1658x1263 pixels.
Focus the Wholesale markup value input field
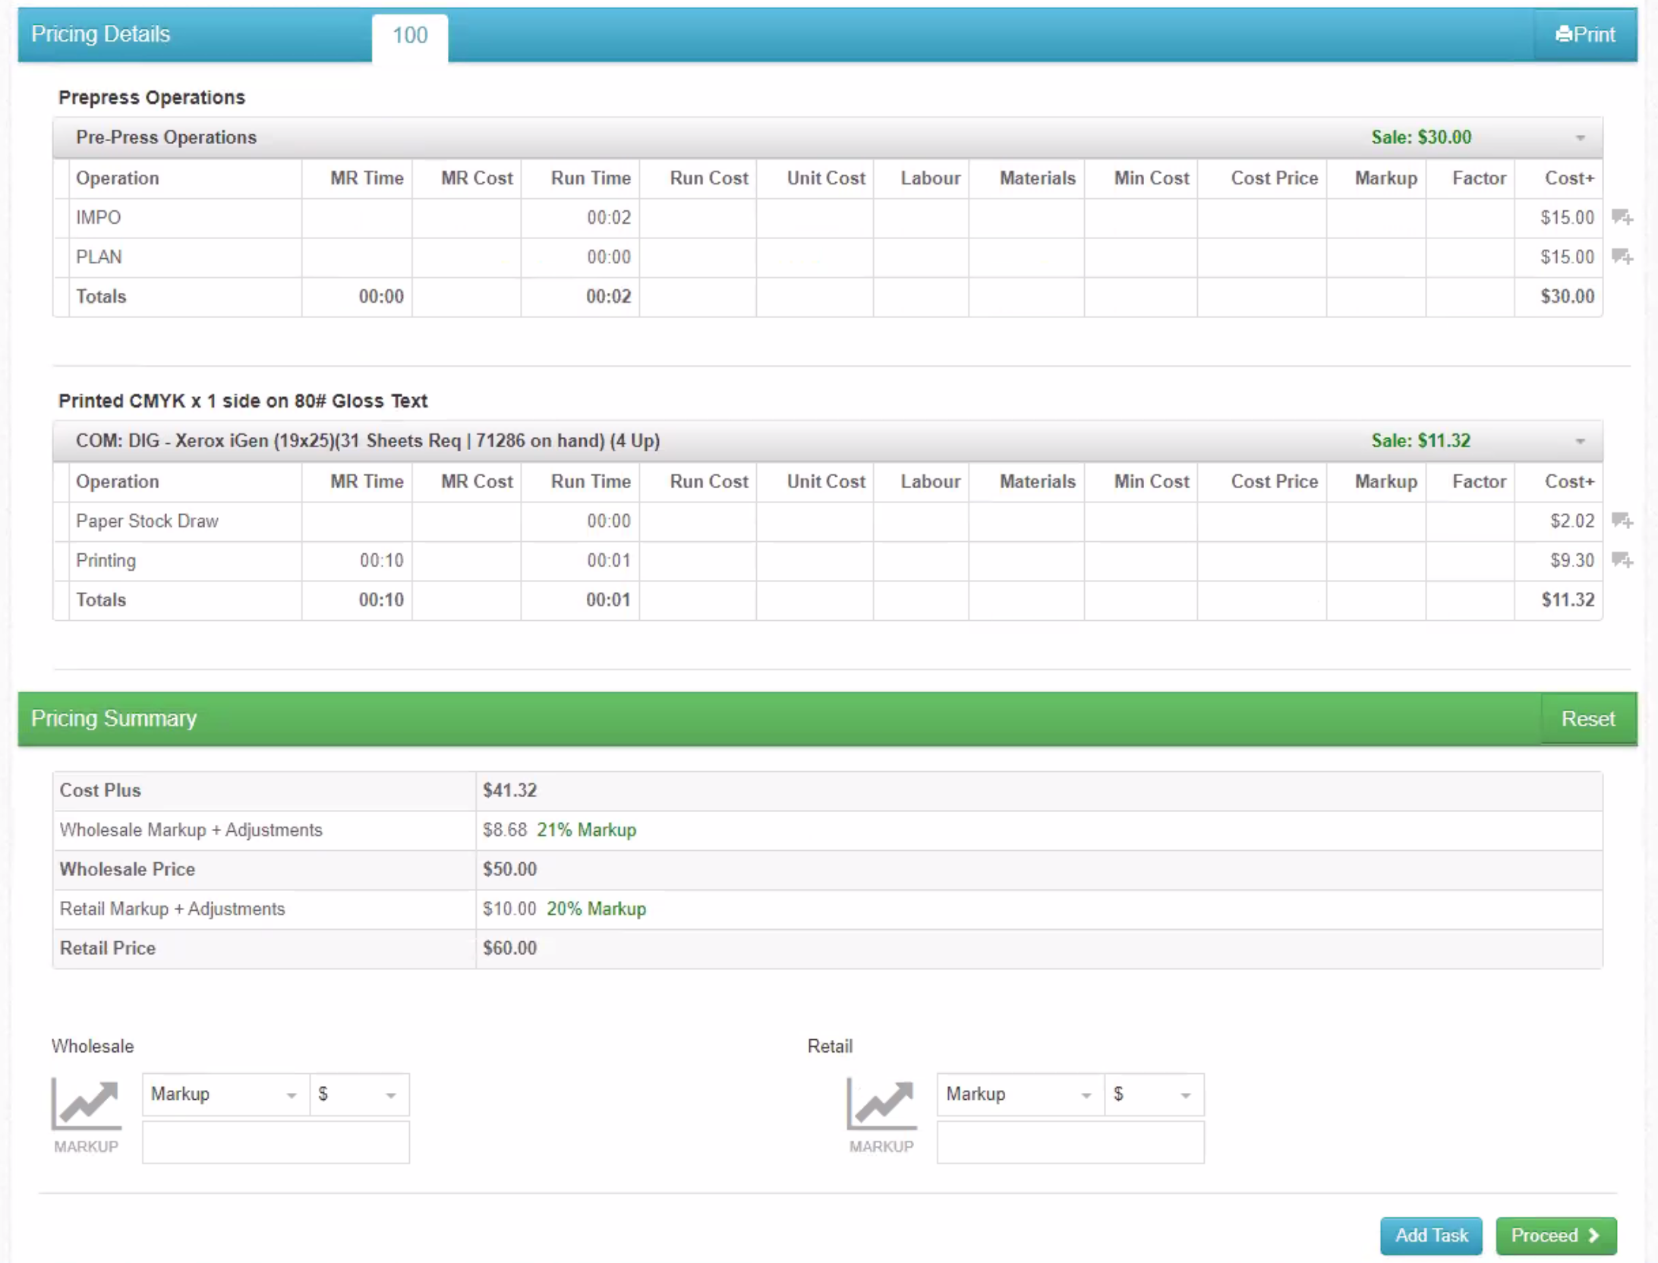[x=276, y=1142]
